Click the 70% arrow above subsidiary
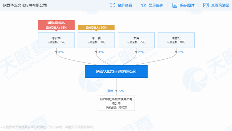This screenshot has width=232, height=131. 116,91
